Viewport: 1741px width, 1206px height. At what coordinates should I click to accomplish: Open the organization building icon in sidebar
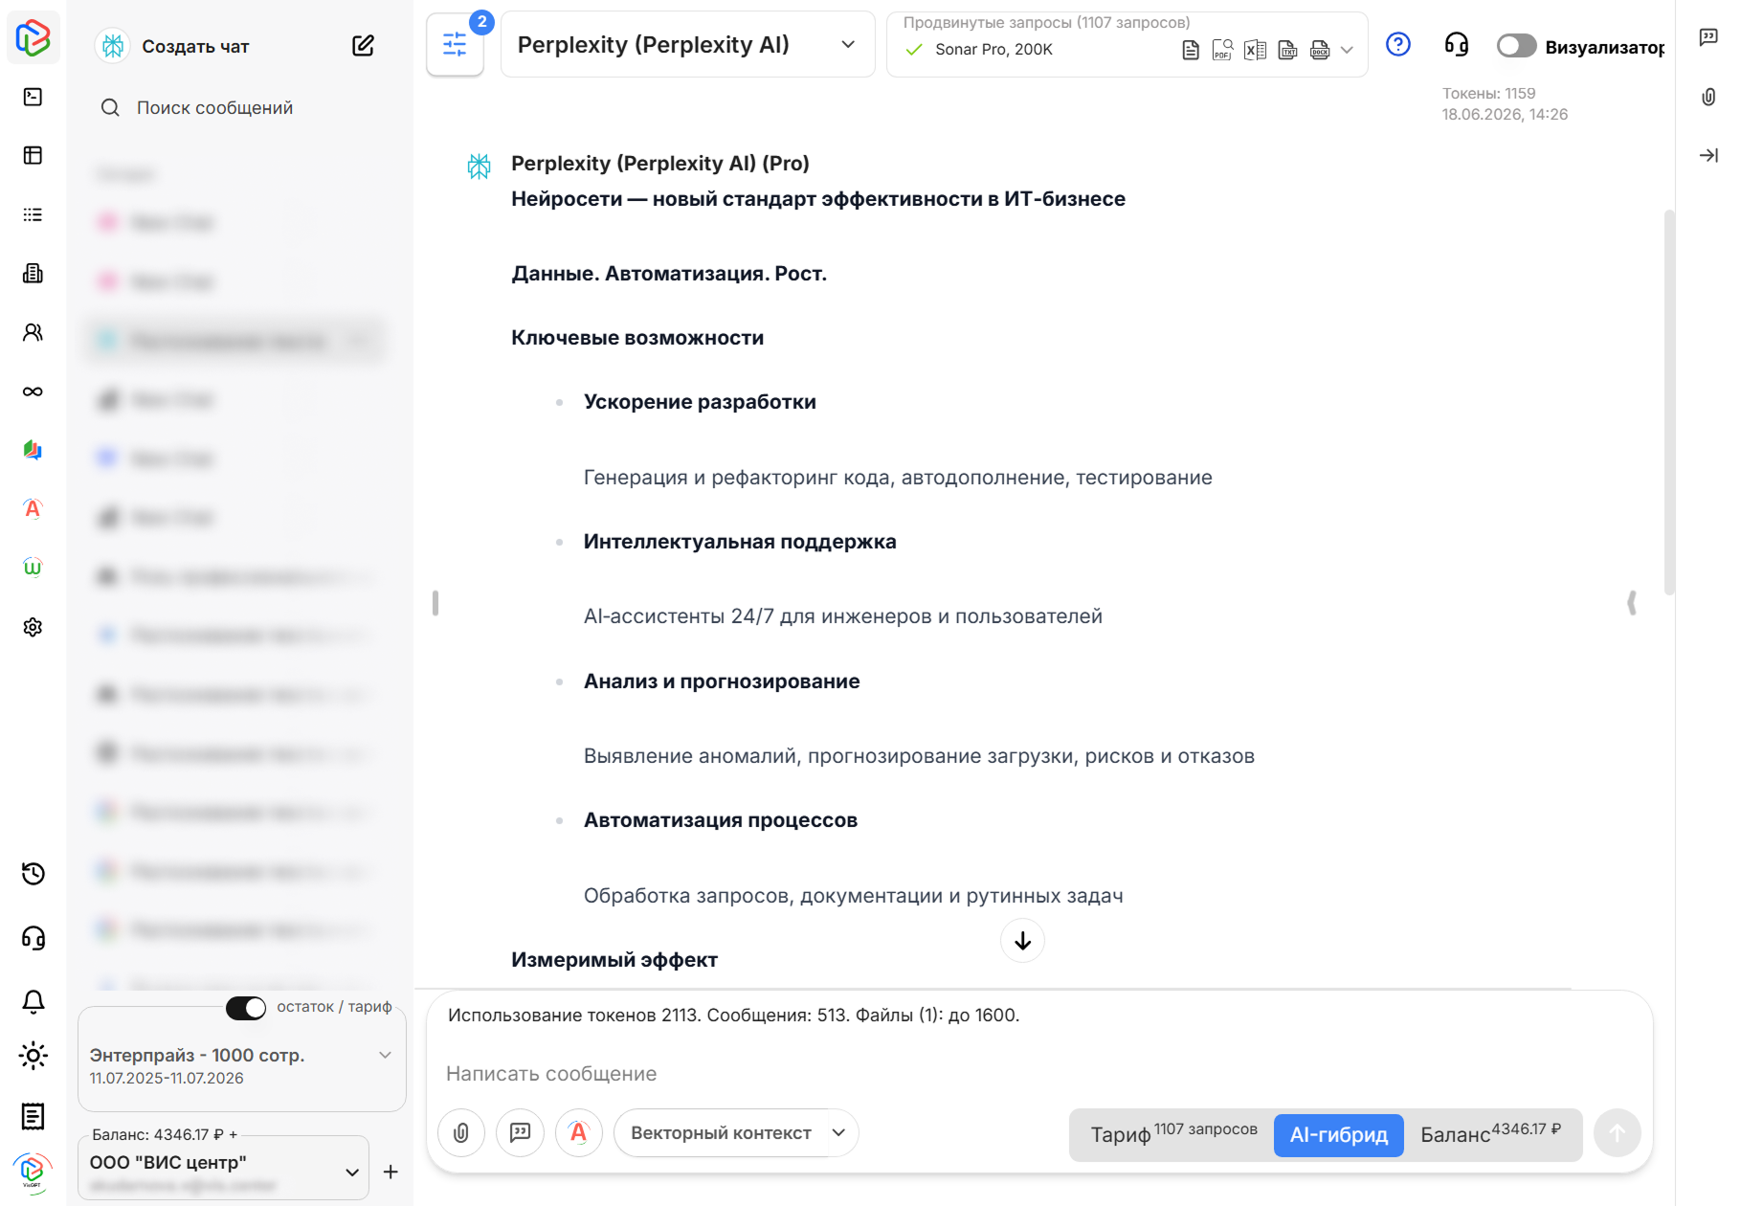point(33,274)
